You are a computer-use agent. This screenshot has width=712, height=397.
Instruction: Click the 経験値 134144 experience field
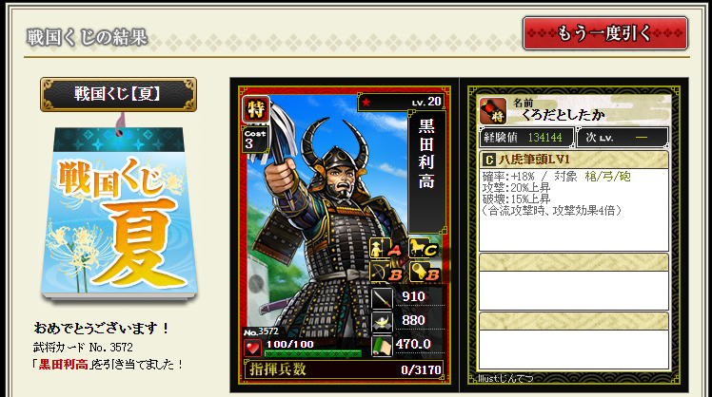click(526, 138)
